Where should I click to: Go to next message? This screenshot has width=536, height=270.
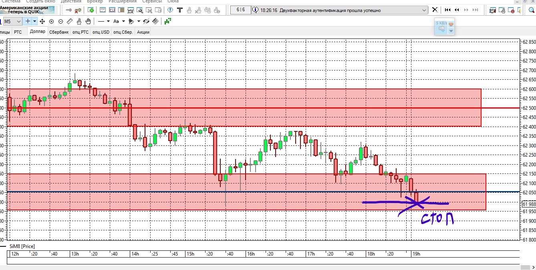click(x=466, y=10)
